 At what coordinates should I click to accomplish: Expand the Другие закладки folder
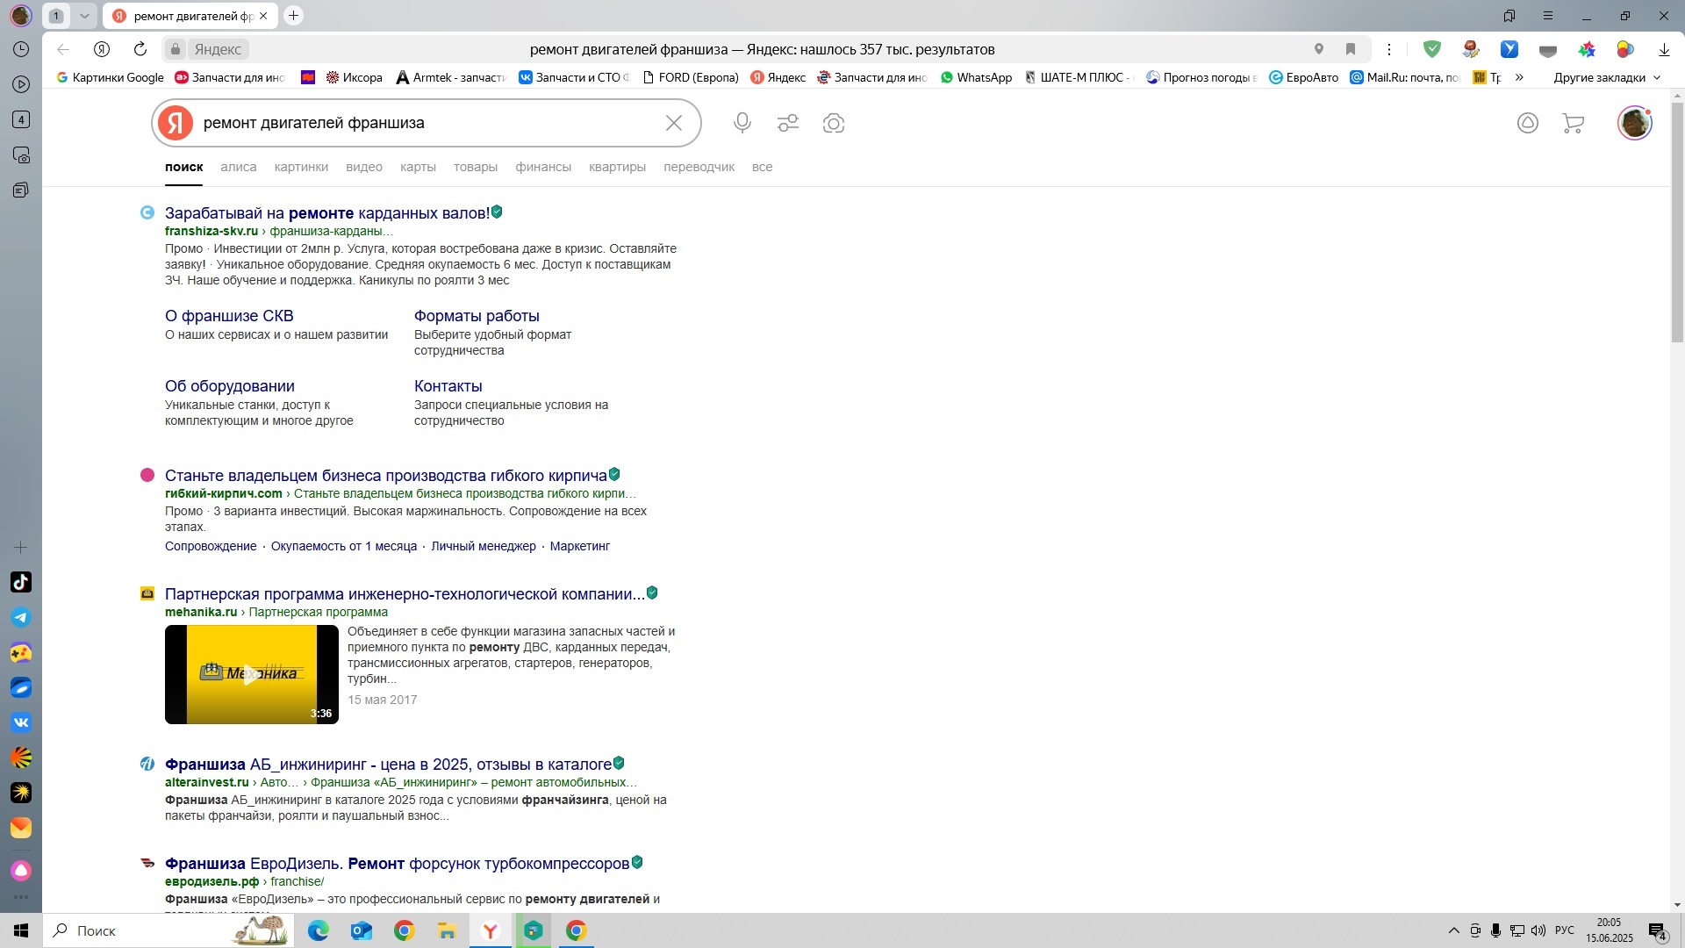pos(1607,77)
